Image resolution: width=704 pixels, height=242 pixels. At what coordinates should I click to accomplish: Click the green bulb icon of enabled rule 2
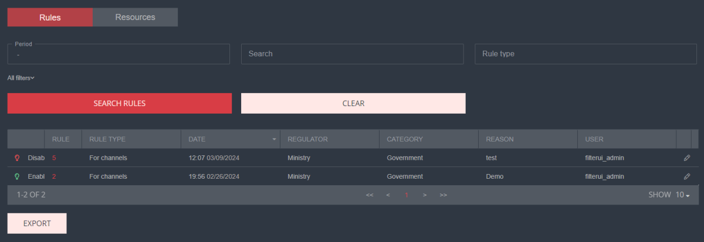click(17, 176)
